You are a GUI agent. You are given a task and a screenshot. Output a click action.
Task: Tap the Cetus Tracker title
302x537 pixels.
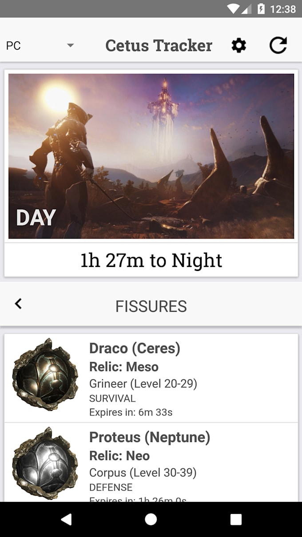(x=159, y=45)
